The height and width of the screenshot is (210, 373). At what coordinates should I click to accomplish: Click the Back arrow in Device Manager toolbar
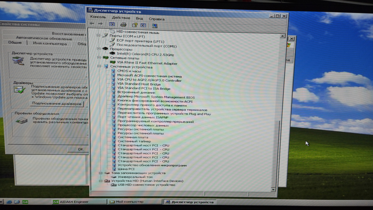(92, 24)
